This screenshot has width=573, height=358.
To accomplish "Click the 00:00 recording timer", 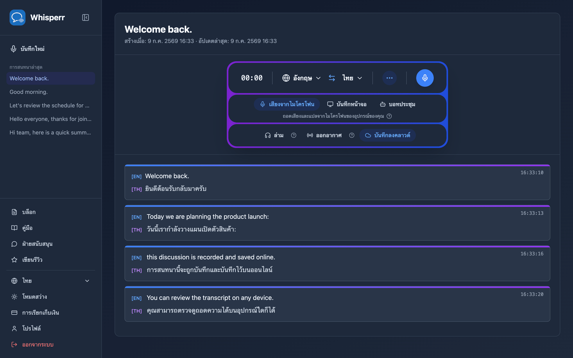I will [x=252, y=78].
